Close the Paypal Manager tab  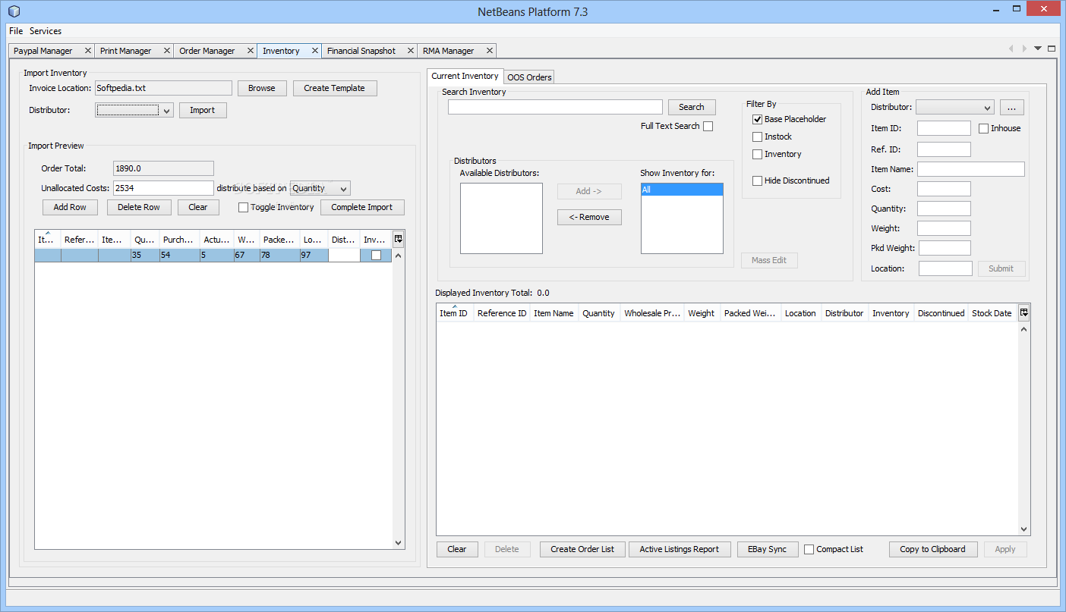click(87, 51)
